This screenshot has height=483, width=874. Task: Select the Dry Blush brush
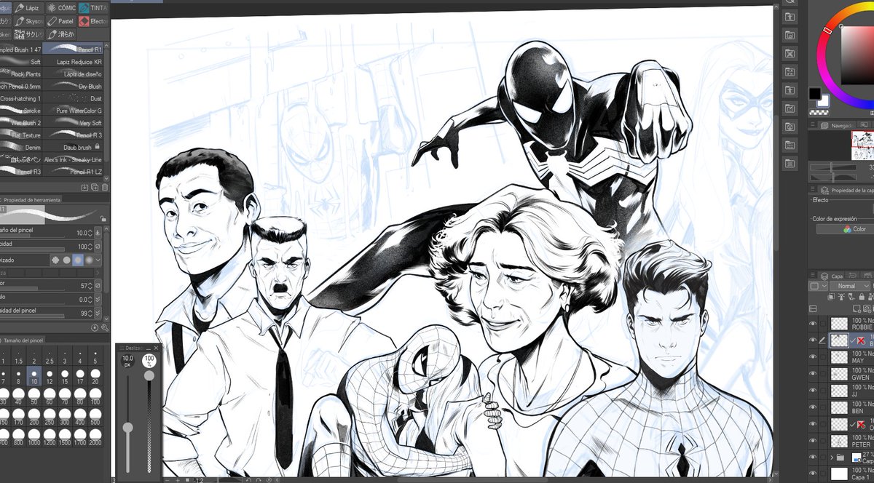pos(74,86)
